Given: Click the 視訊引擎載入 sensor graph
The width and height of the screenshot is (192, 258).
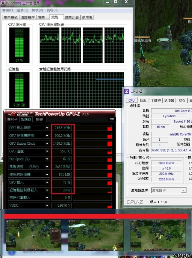Looking at the screenshot, I should point(92,198).
